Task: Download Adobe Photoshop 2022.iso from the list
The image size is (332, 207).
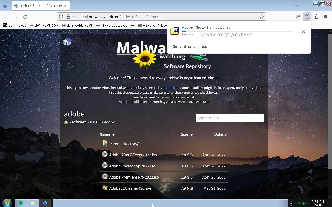Action: pos(132,166)
